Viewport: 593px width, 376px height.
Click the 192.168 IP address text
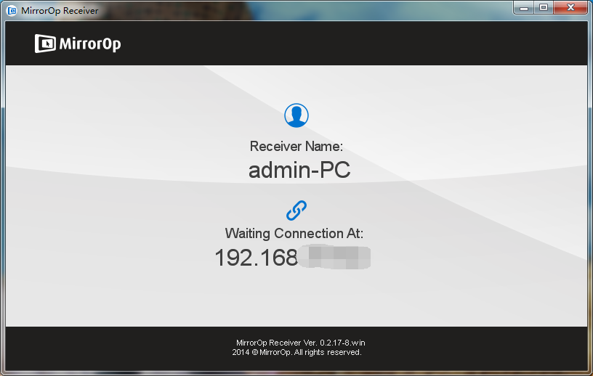click(256, 258)
